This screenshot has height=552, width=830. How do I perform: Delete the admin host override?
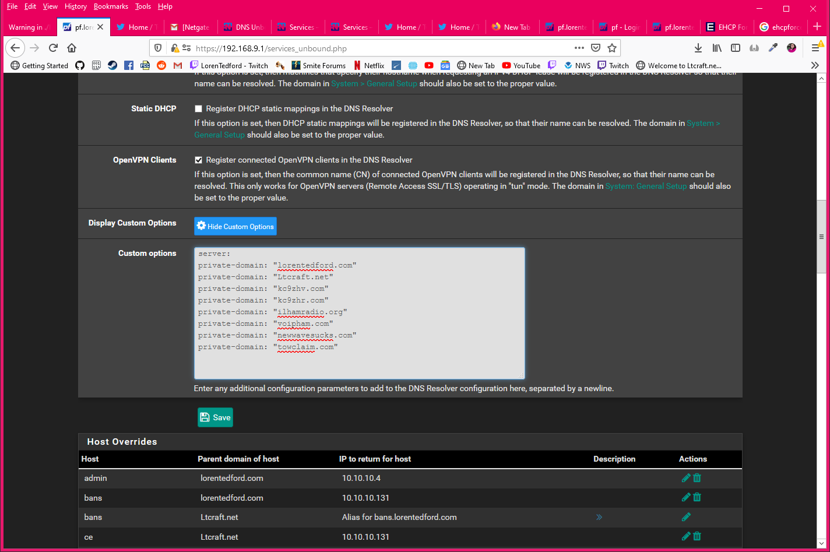pos(697,478)
